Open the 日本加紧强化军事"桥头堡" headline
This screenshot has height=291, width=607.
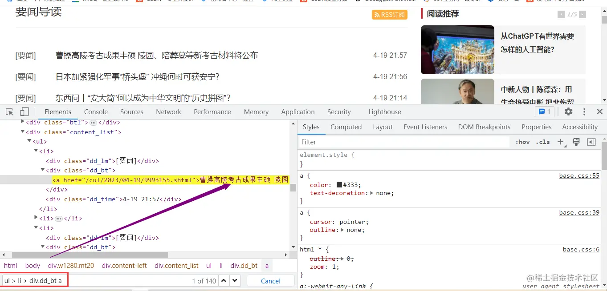tap(138, 77)
